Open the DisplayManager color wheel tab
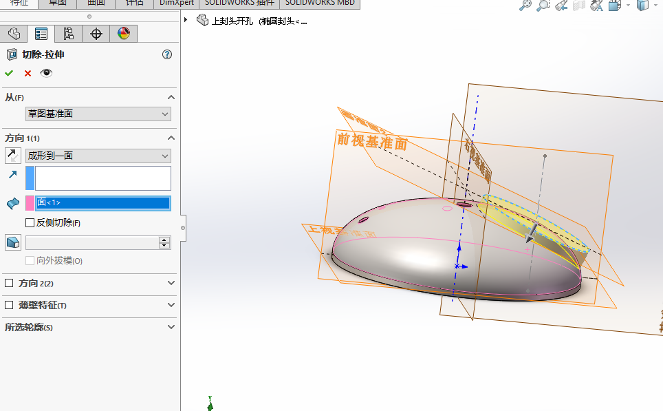Viewport: 663px width, 411px height. [123, 33]
